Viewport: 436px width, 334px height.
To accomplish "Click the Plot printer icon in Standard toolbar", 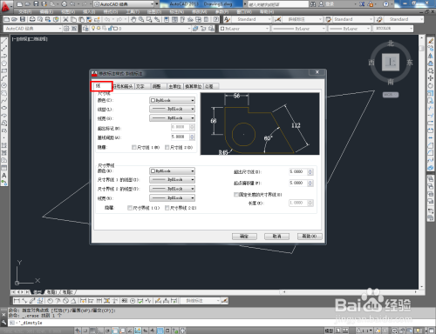I will point(32,19).
